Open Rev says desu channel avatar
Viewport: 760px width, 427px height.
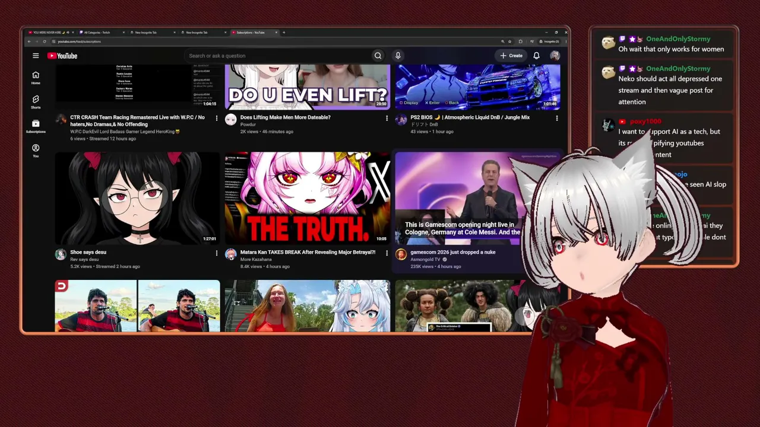click(x=61, y=254)
